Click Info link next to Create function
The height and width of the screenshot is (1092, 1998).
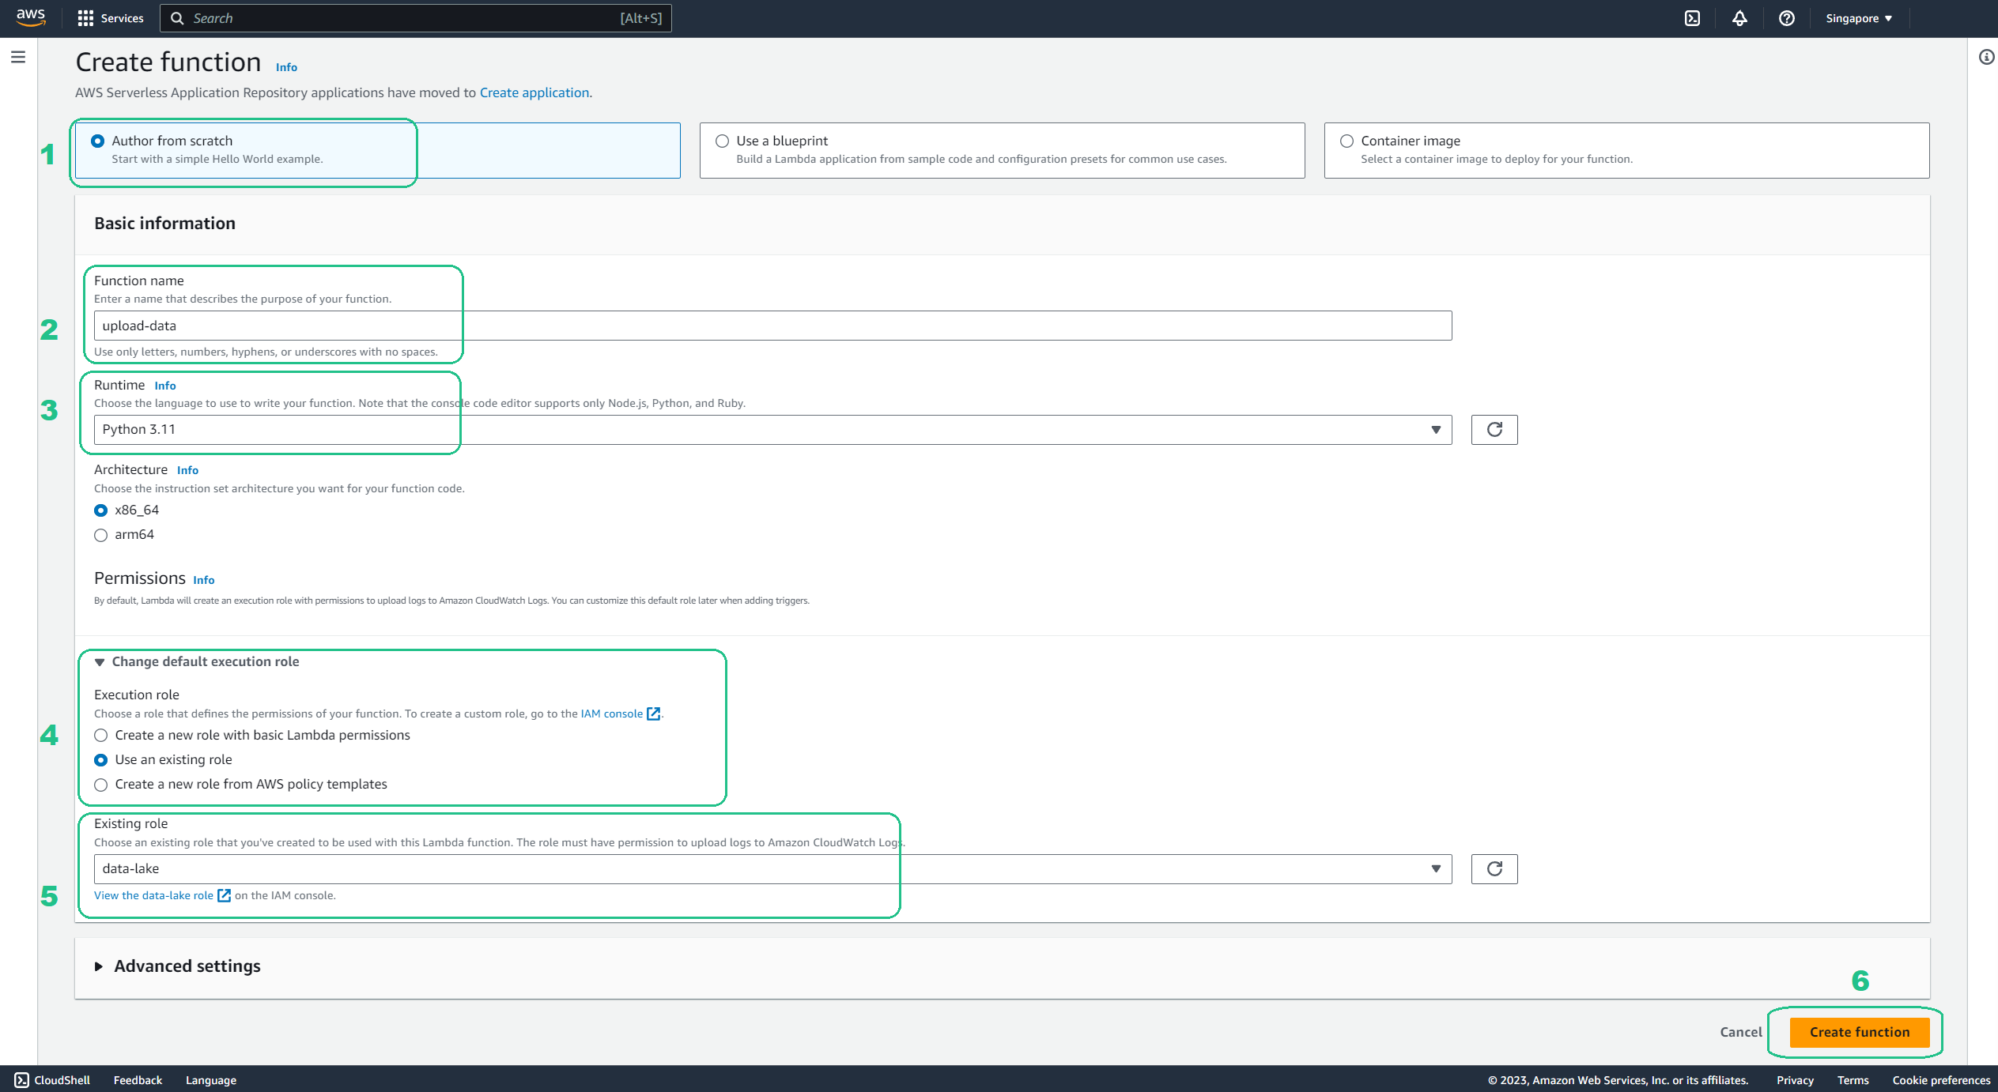(x=286, y=67)
